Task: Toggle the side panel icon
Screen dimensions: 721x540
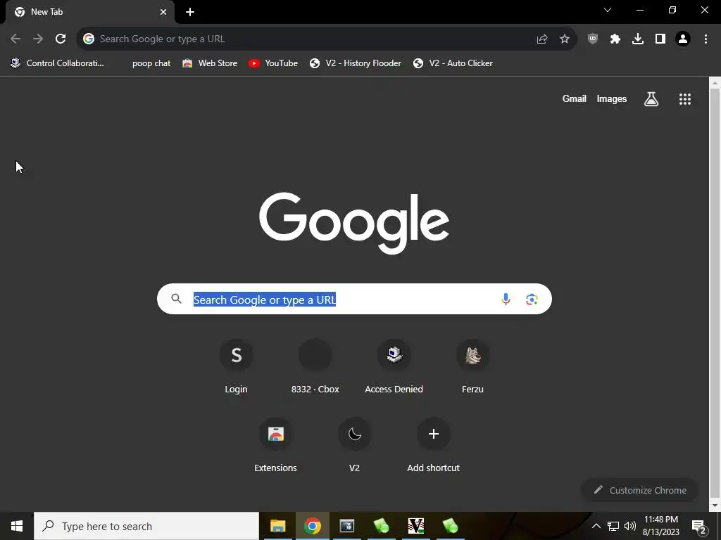Action: [x=660, y=39]
